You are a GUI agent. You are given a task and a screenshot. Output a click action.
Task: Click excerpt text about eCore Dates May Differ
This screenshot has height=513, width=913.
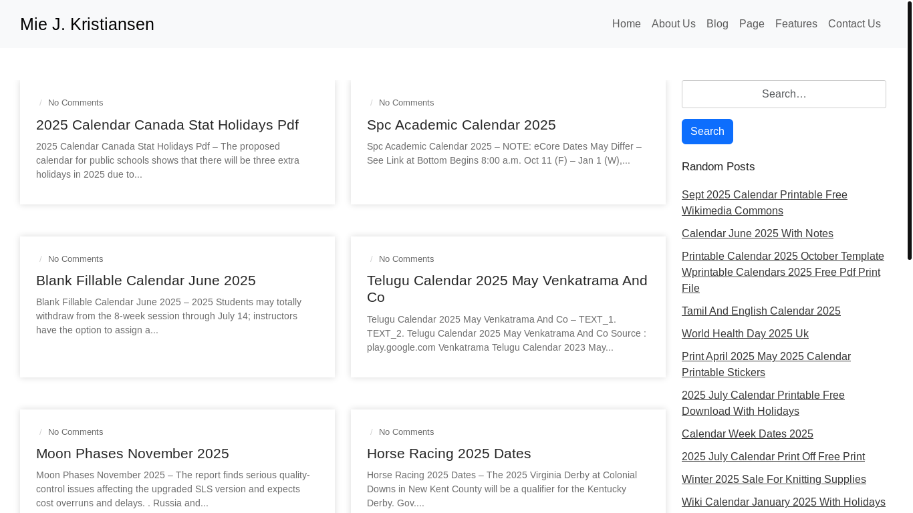tap(504, 154)
